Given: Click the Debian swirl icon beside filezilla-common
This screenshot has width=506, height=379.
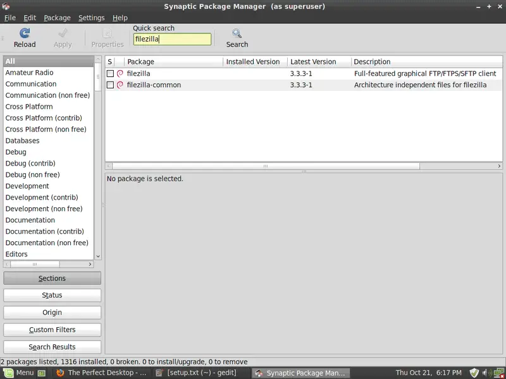Looking at the screenshot, I should (x=120, y=85).
